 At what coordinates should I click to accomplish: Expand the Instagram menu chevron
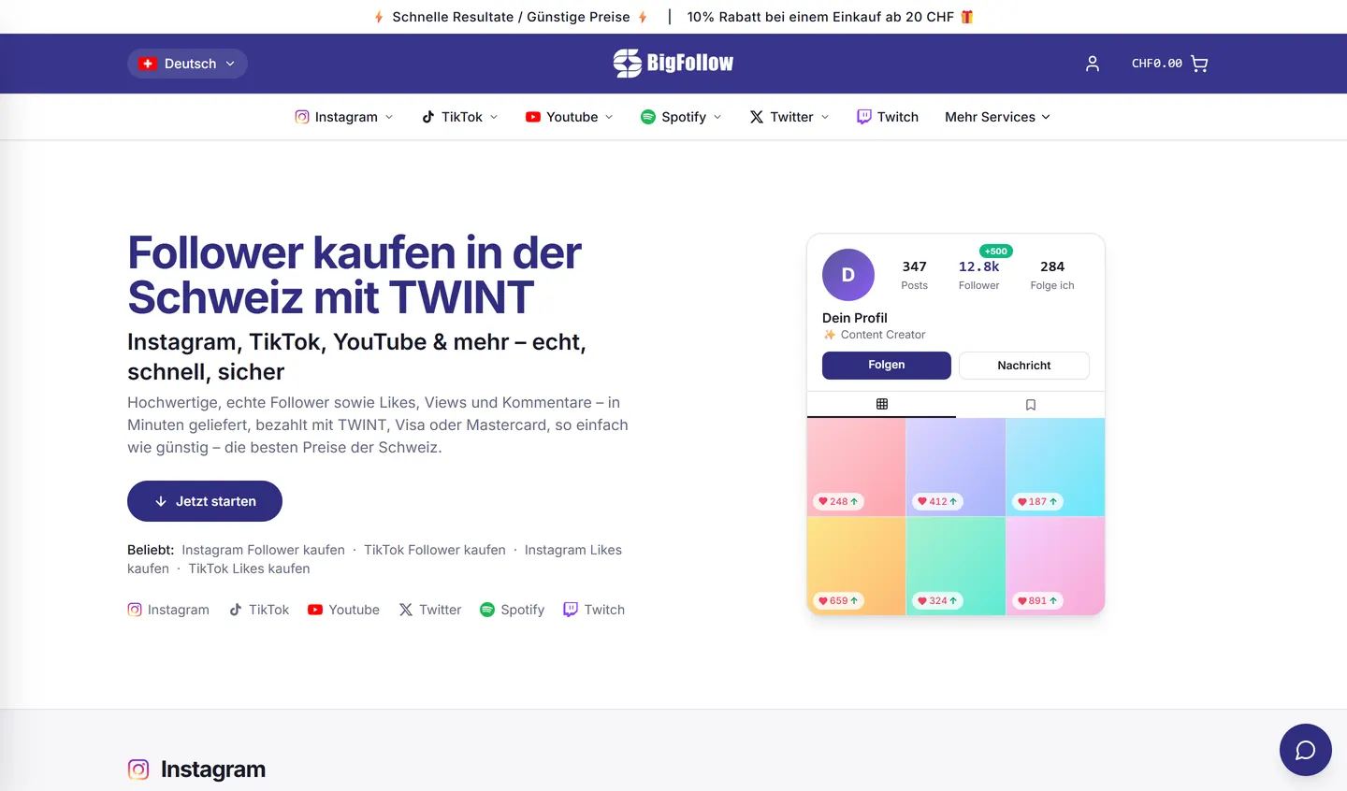[389, 117]
